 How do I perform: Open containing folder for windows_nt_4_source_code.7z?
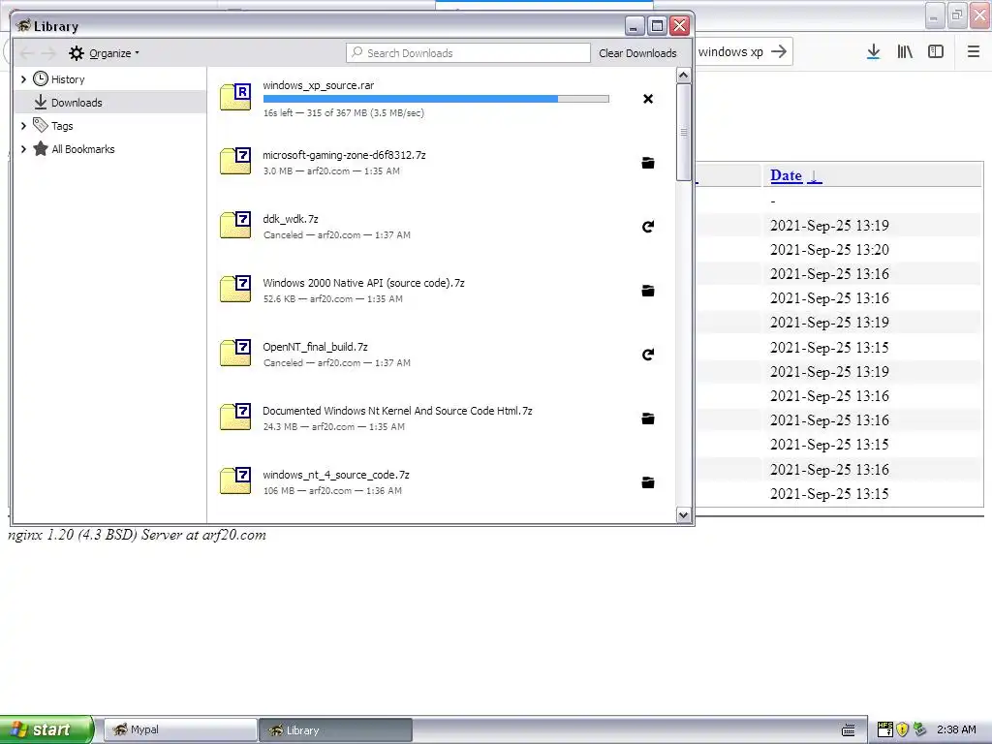point(648,482)
